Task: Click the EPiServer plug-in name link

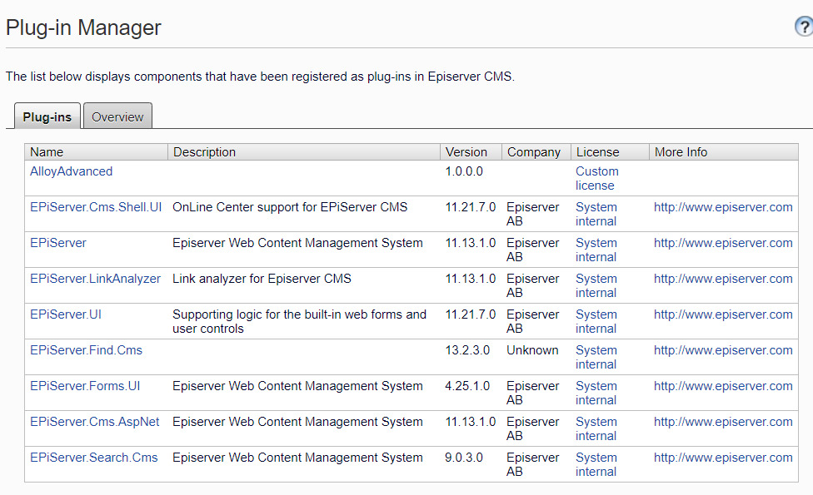Action: click(58, 243)
